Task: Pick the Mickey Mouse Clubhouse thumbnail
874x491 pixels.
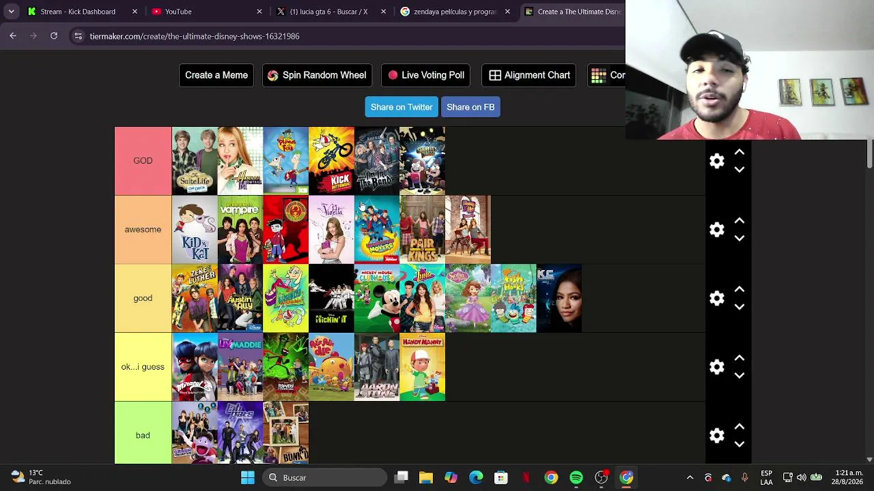Action: pos(377,299)
